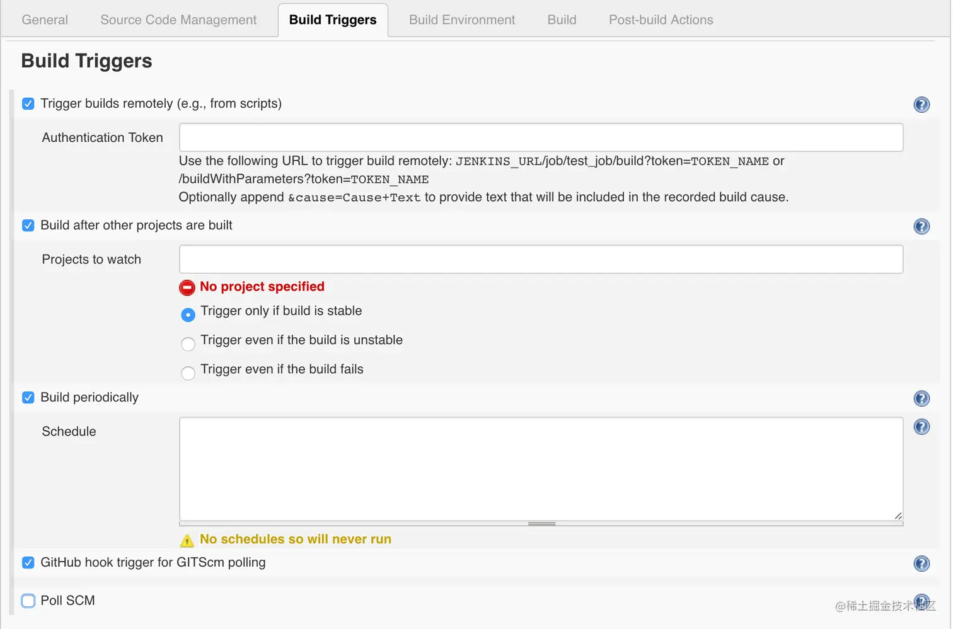Viewport: 953px width, 629px height.
Task: Select Trigger even if the build fails
Action: (188, 373)
